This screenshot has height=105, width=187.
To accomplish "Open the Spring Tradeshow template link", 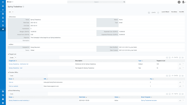I will pyautogui.click(x=149, y=100).
